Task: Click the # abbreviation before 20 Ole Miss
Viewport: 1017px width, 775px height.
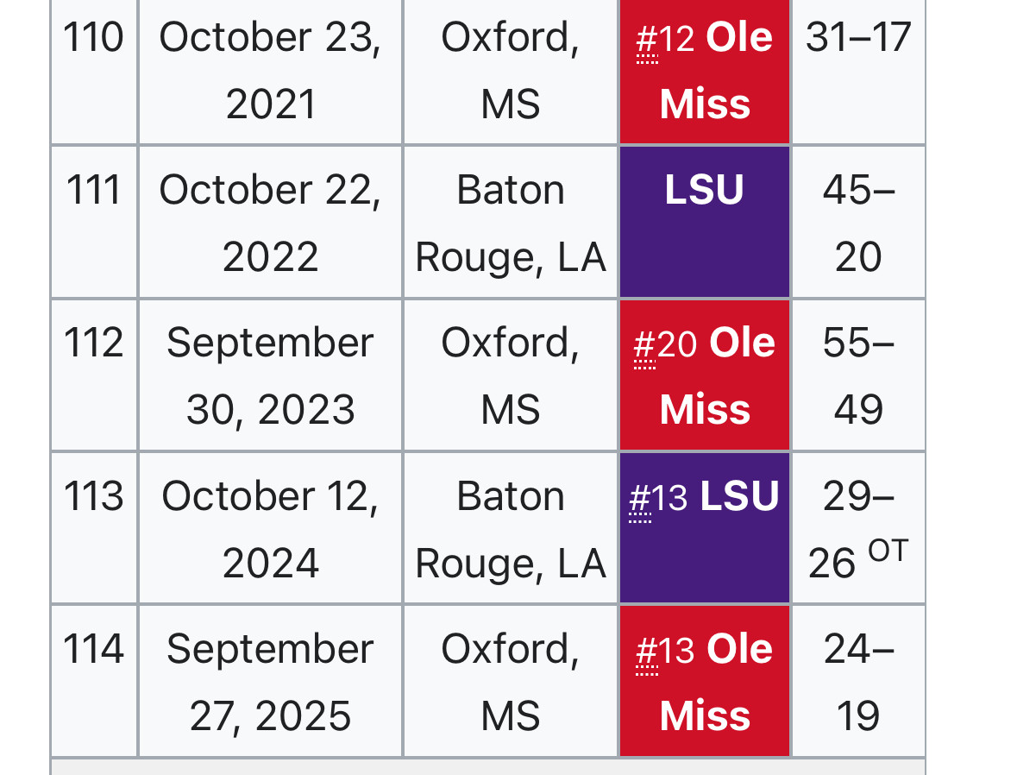Action: pyautogui.click(x=644, y=344)
